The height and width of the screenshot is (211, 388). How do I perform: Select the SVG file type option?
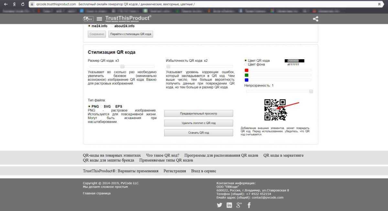tap(102, 106)
